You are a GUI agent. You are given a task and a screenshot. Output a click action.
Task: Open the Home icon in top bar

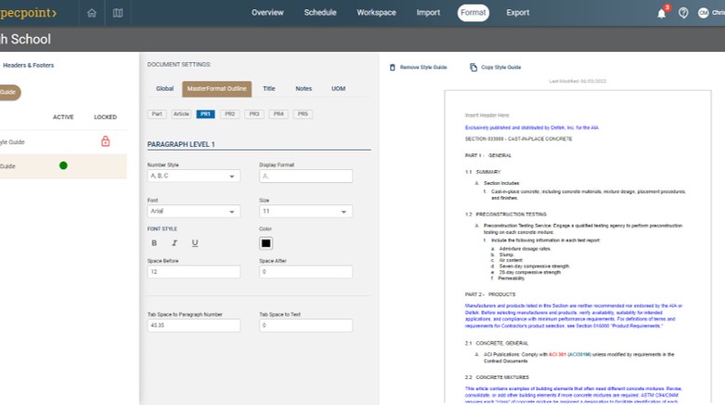91,13
